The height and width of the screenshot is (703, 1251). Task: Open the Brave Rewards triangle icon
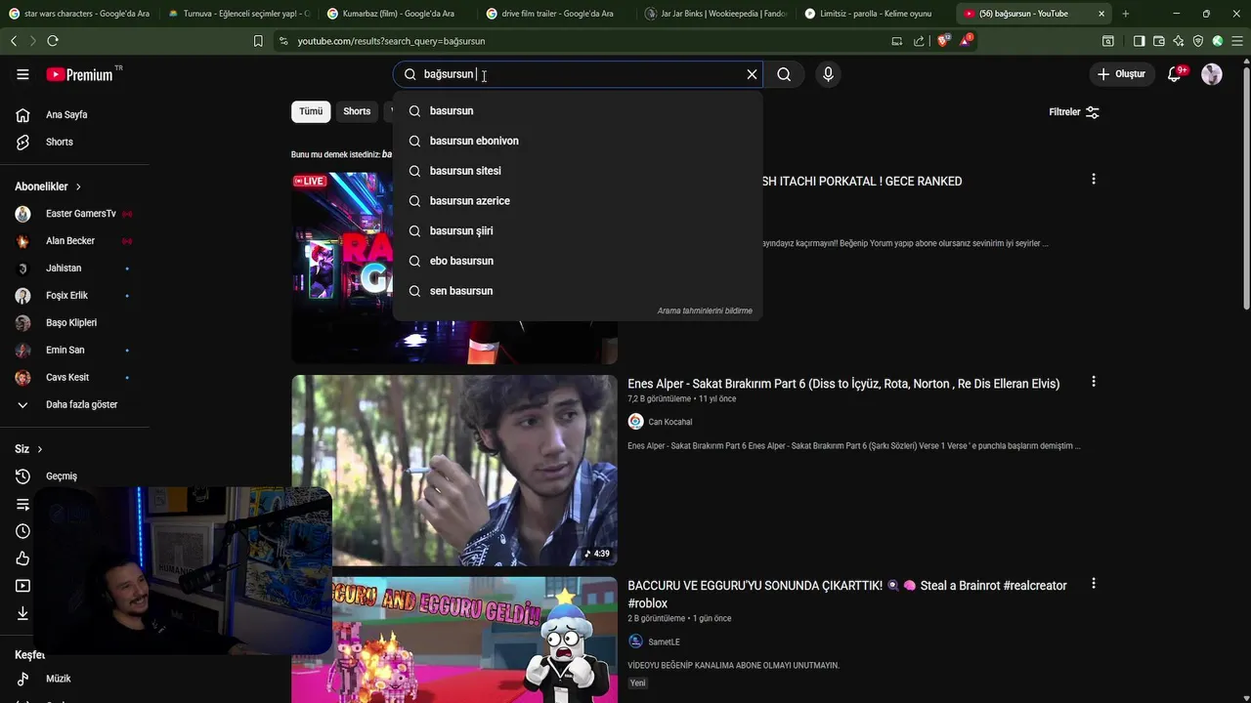(966, 41)
